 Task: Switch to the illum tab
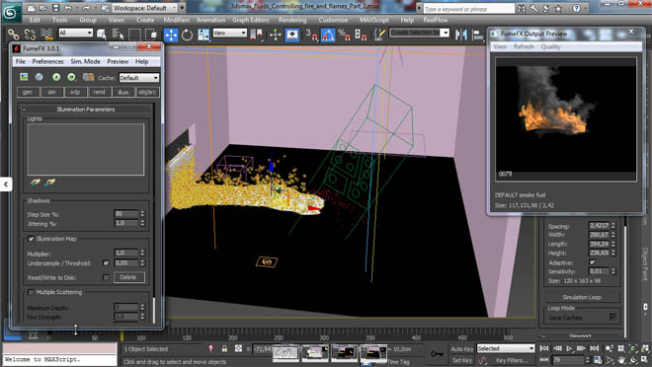click(x=123, y=92)
